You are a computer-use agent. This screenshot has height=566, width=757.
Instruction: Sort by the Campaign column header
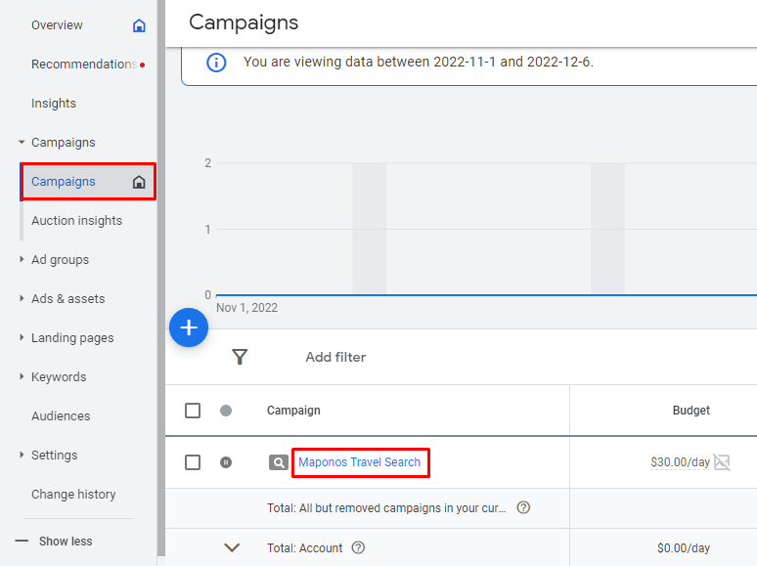pyautogui.click(x=293, y=411)
